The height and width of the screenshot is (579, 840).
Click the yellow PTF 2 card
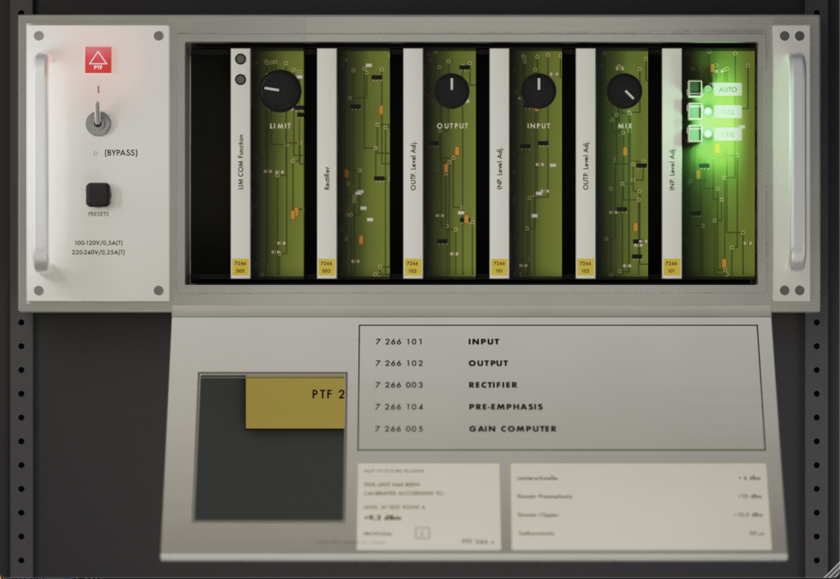(x=295, y=402)
